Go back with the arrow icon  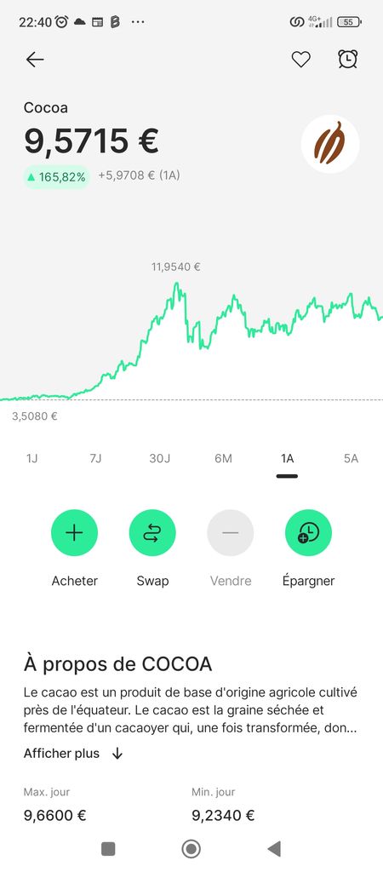(35, 59)
